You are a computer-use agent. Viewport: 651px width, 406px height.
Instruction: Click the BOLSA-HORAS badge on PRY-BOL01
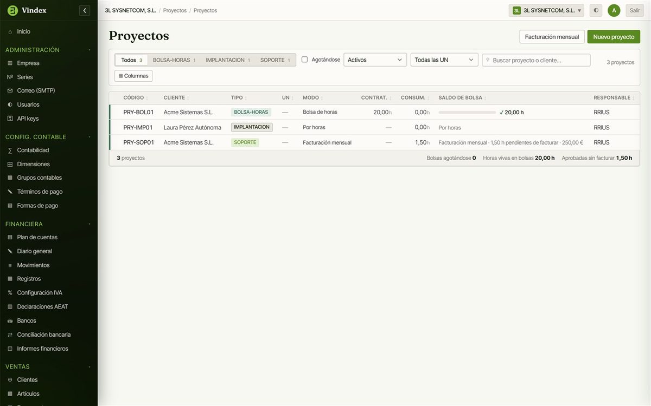coord(251,112)
